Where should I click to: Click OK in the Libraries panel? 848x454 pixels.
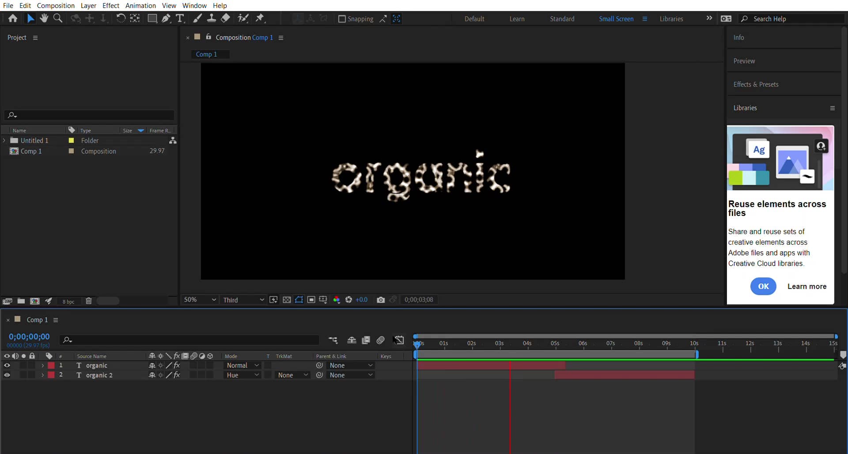pos(763,287)
